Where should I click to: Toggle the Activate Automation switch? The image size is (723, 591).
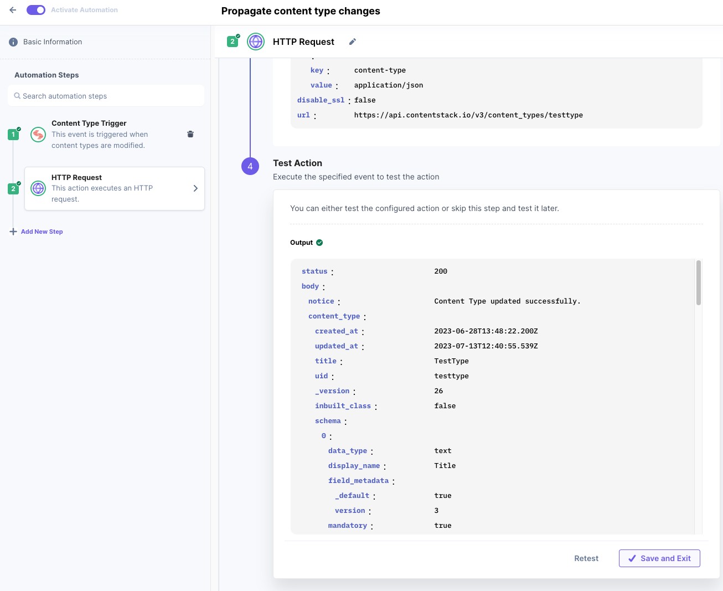tap(36, 10)
